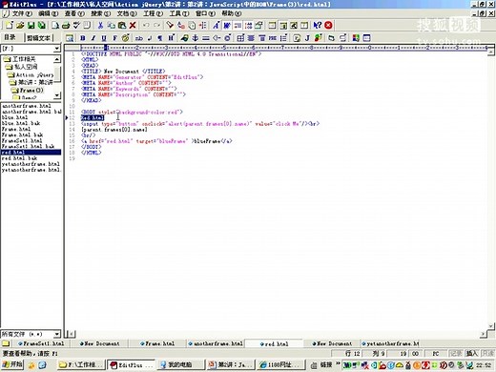This screenshot has width=496, height=372.
Task: Run the spell check icon with checkmark
Action: (x=76, y=25)
